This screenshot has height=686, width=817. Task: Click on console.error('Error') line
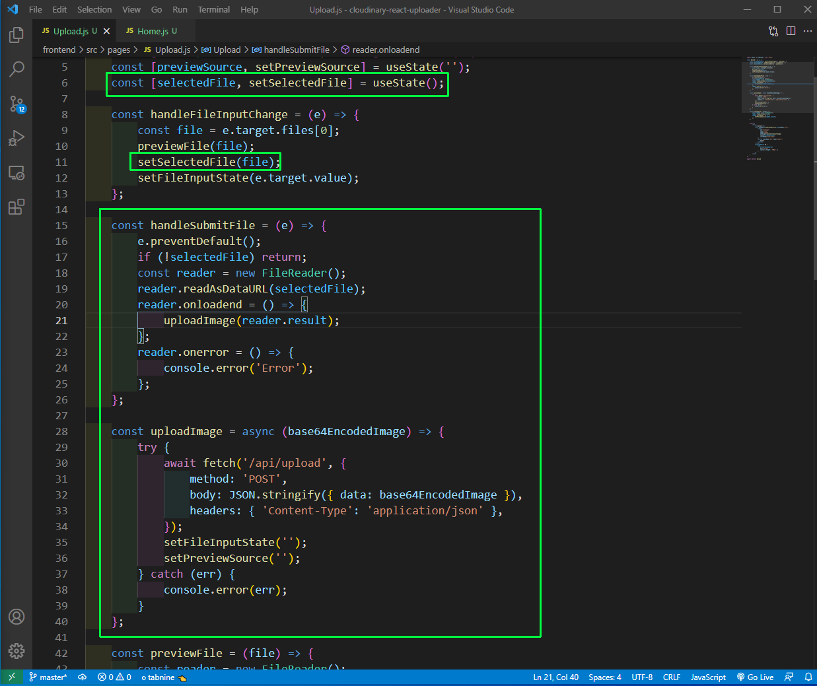point(238,368)
